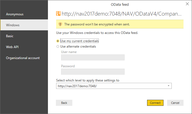Cancel the OData feed dialog

[x=175, y=103]
